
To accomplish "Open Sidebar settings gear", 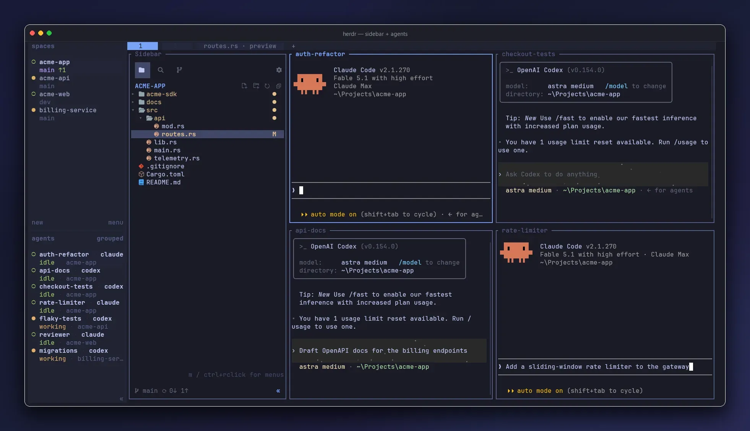I will [x=279, y=70].
